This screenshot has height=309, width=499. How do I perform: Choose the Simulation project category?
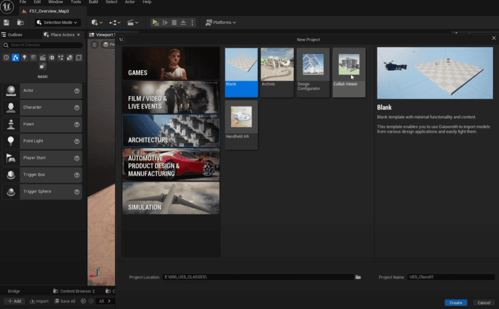click(x=171, y=198)
